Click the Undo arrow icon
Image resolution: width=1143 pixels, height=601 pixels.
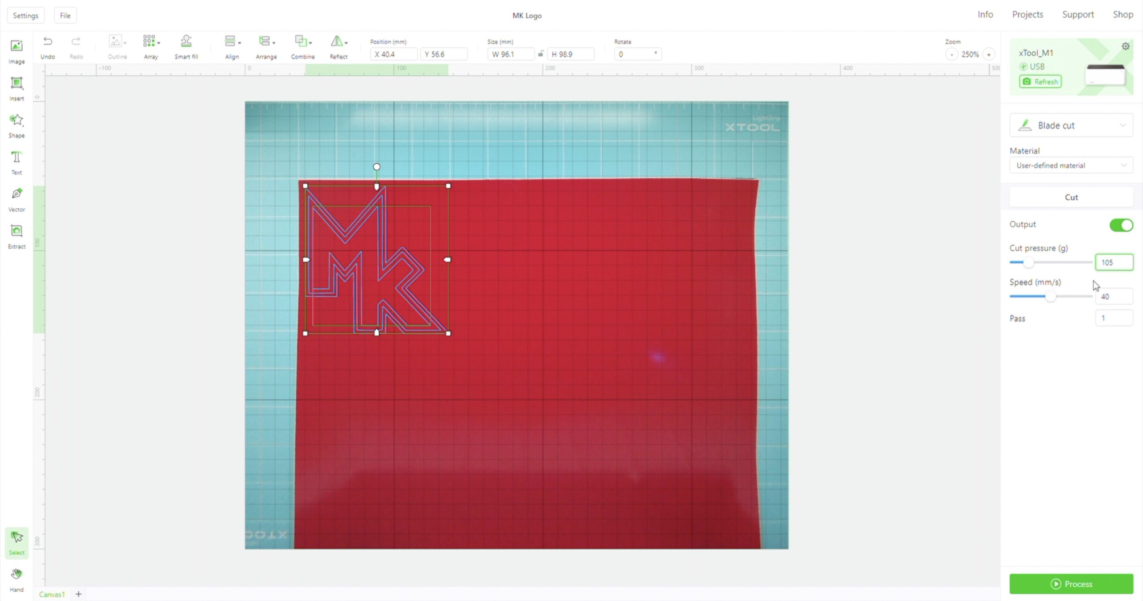point(47,42)
